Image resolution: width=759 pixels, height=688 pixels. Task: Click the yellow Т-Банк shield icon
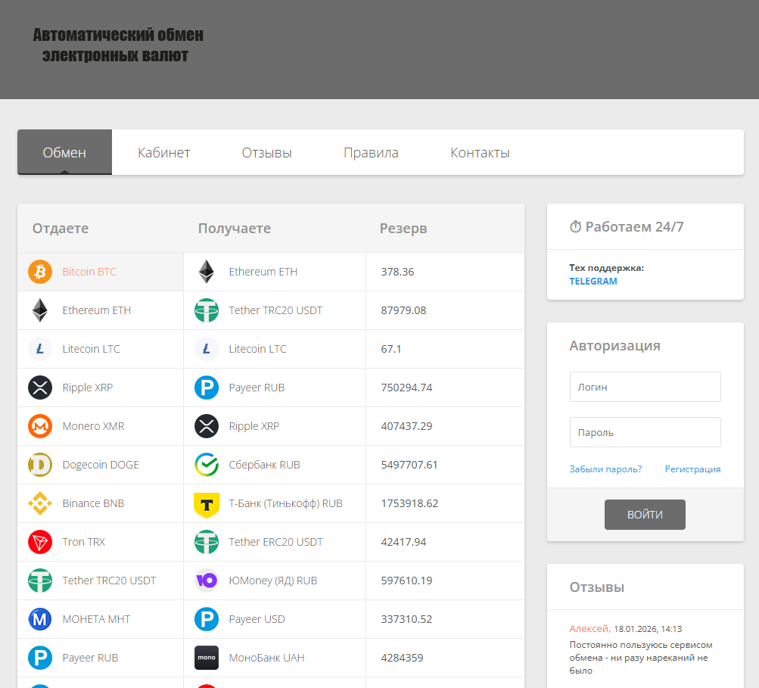pos(207,505)
